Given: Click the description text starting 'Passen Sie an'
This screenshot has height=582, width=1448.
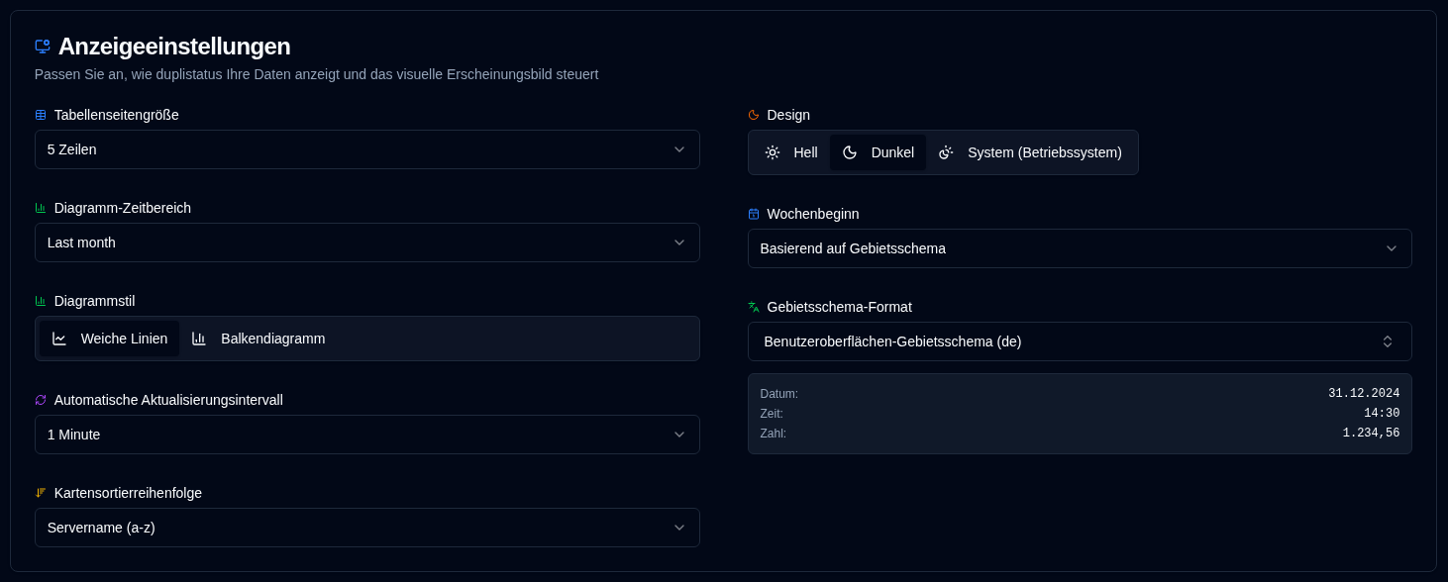Looking at the screenshot, I should [316, 74].
